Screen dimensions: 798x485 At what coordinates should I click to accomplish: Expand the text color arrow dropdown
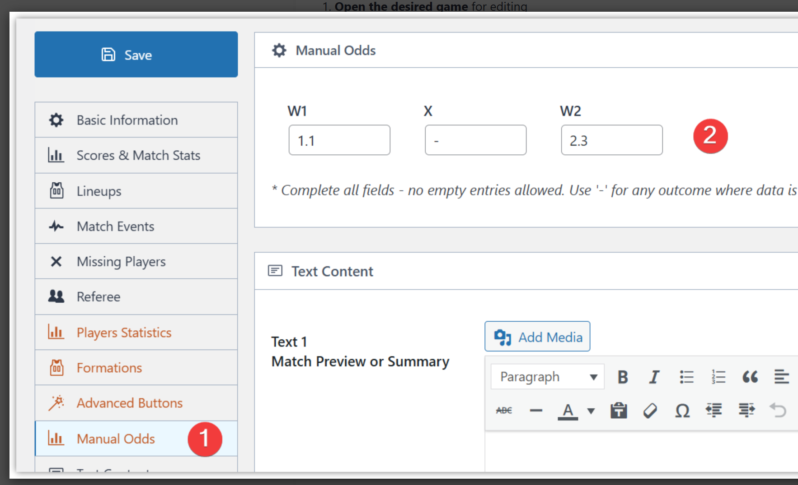coord(591,411)
